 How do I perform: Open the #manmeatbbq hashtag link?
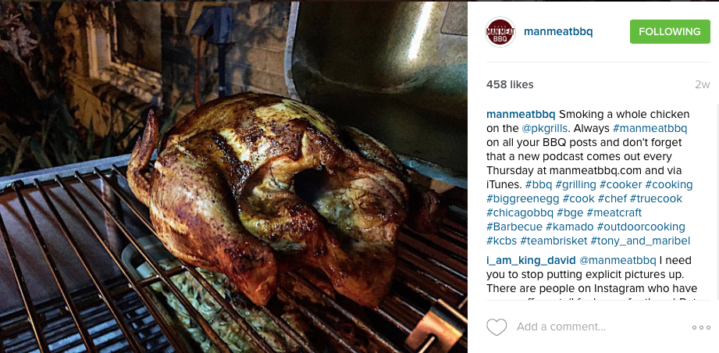[x=650, y=128]
